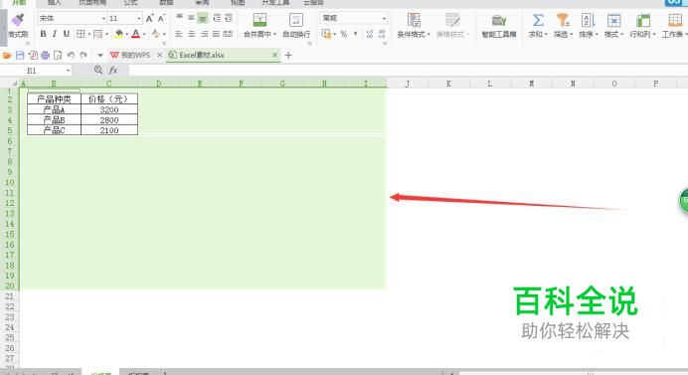
Task: Expand the border style dropdown arrow
Action: click(89, 34)
